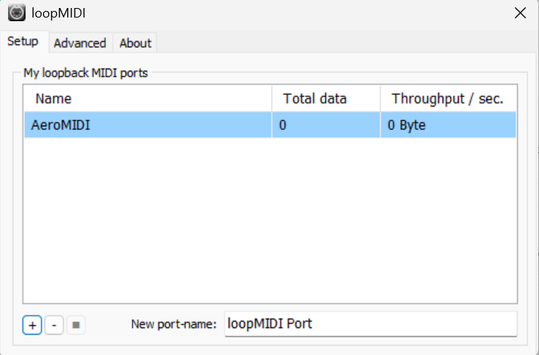Click the New port-name label

point(174,324)
